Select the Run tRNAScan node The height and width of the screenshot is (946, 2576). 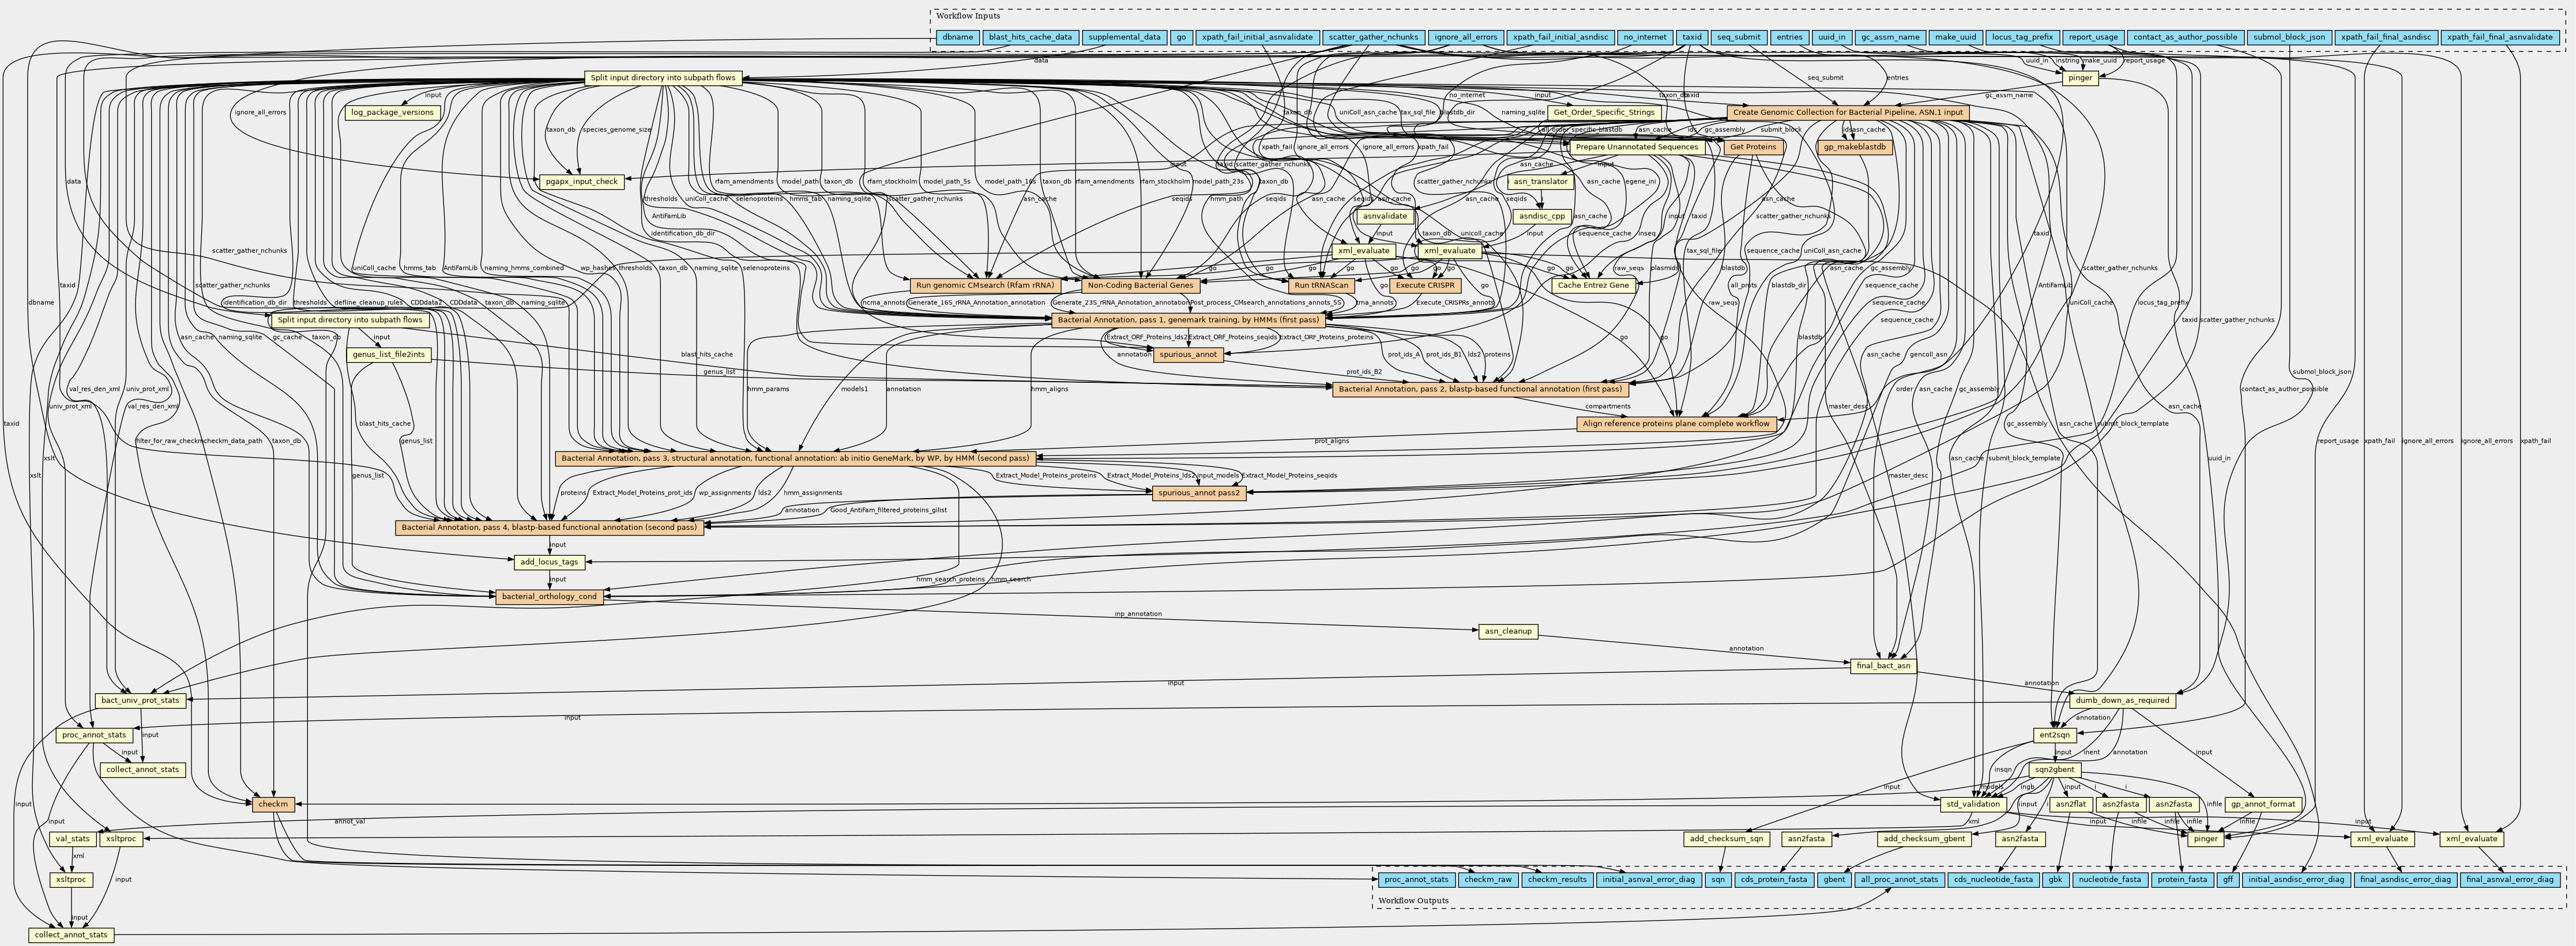1321,285
